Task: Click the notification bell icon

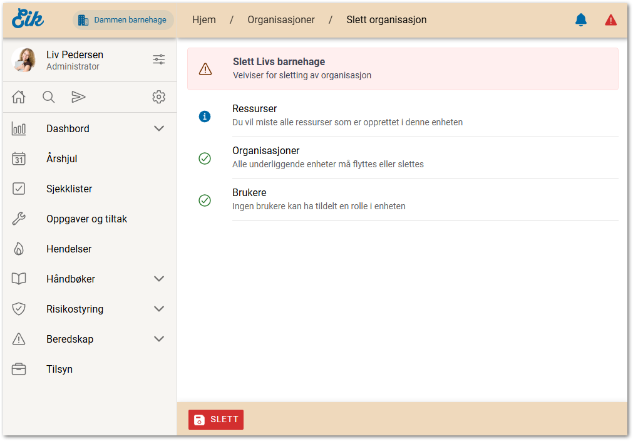Action: point(581,20)
